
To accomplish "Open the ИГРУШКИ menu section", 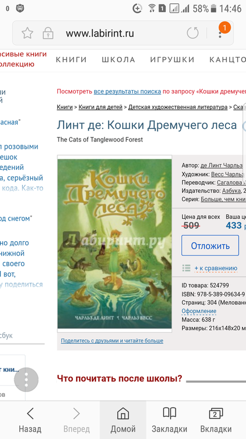I will (172, 60).
